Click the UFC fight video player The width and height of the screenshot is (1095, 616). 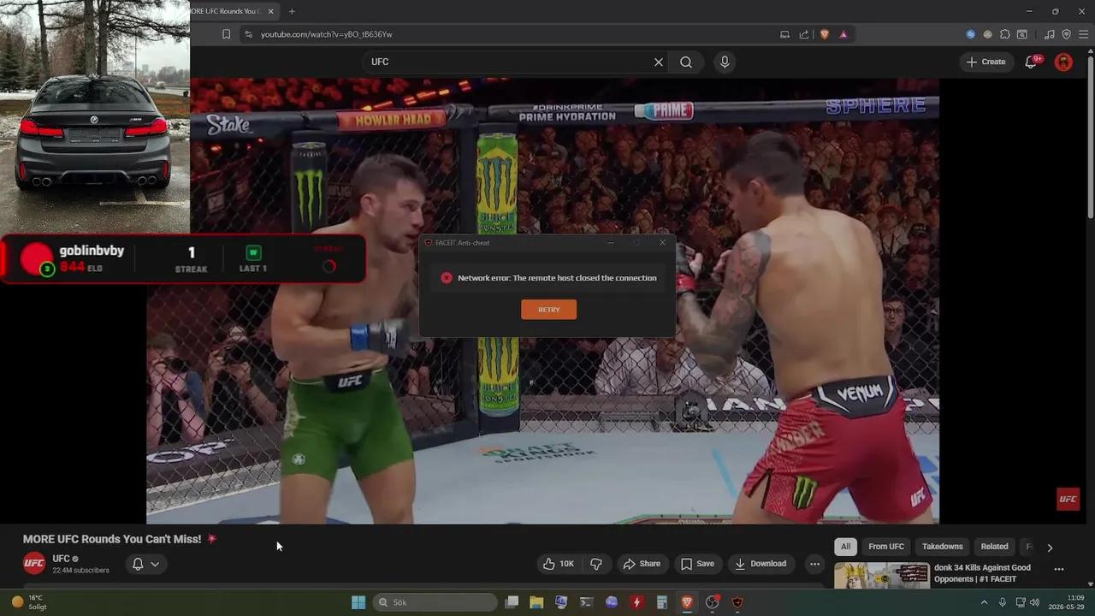point(542,300)
